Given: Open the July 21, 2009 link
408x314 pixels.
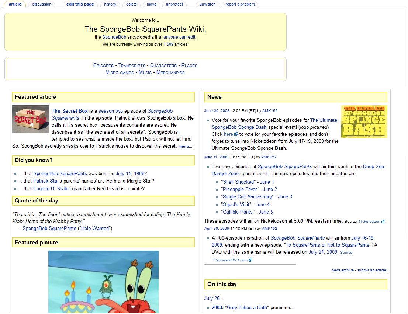Looking at the screenshot, I should click(323, 252).
